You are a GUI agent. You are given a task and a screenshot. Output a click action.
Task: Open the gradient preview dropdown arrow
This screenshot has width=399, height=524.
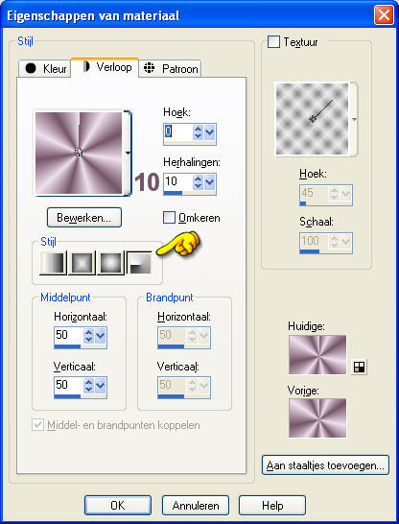point(128,153)
